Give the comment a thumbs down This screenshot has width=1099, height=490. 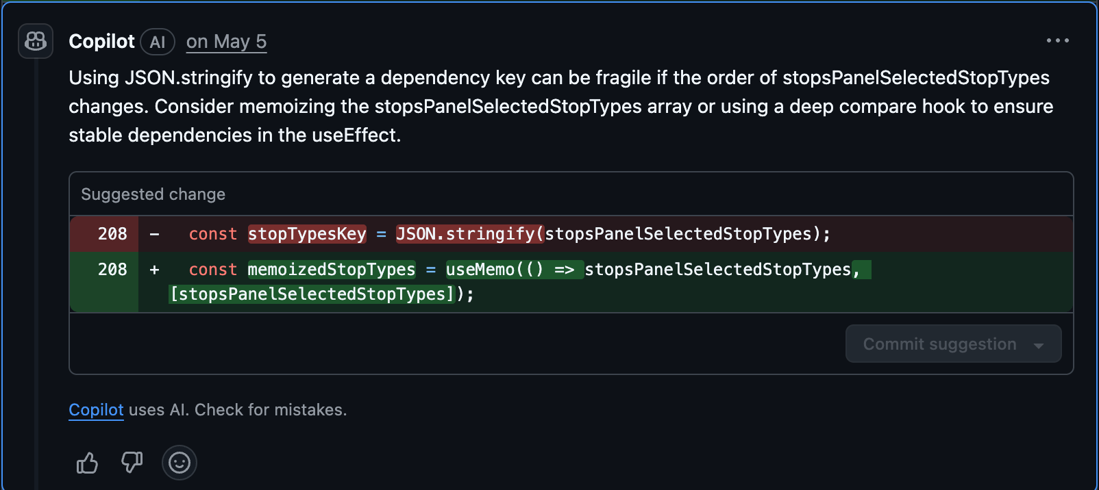coord(132,463)
